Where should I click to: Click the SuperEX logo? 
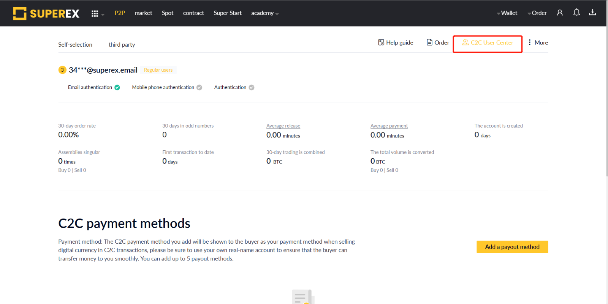(x=46, y=13)
